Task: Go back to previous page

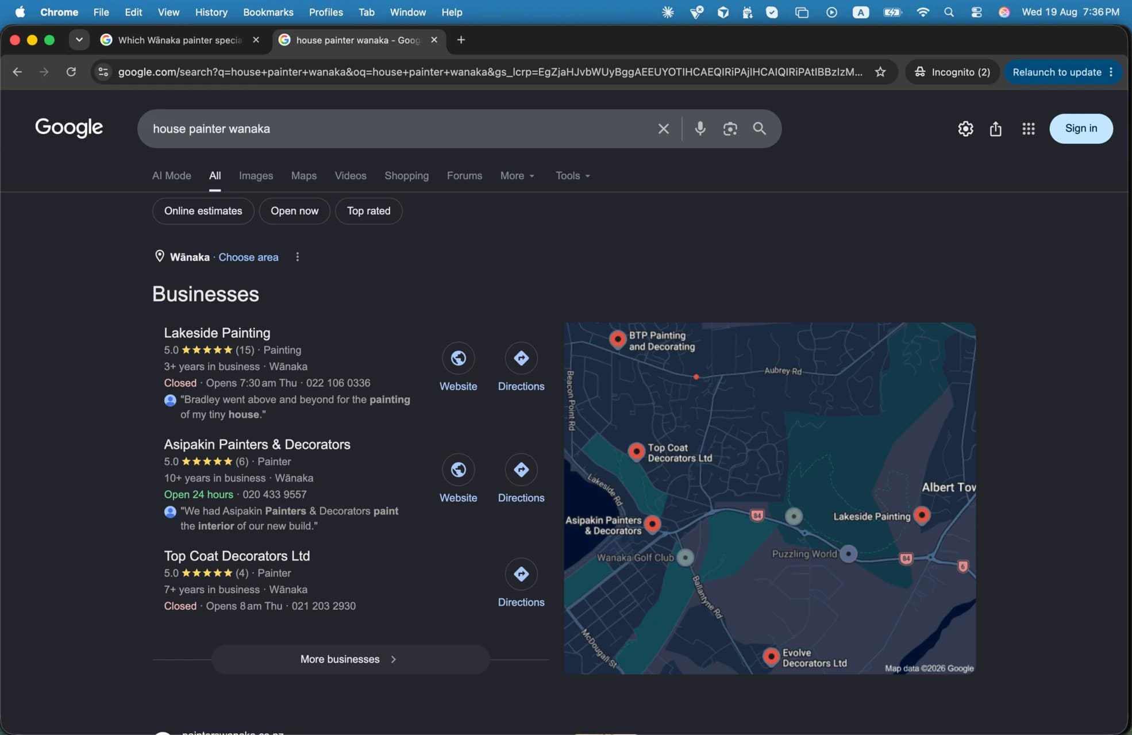Action: tap(17, 72)
